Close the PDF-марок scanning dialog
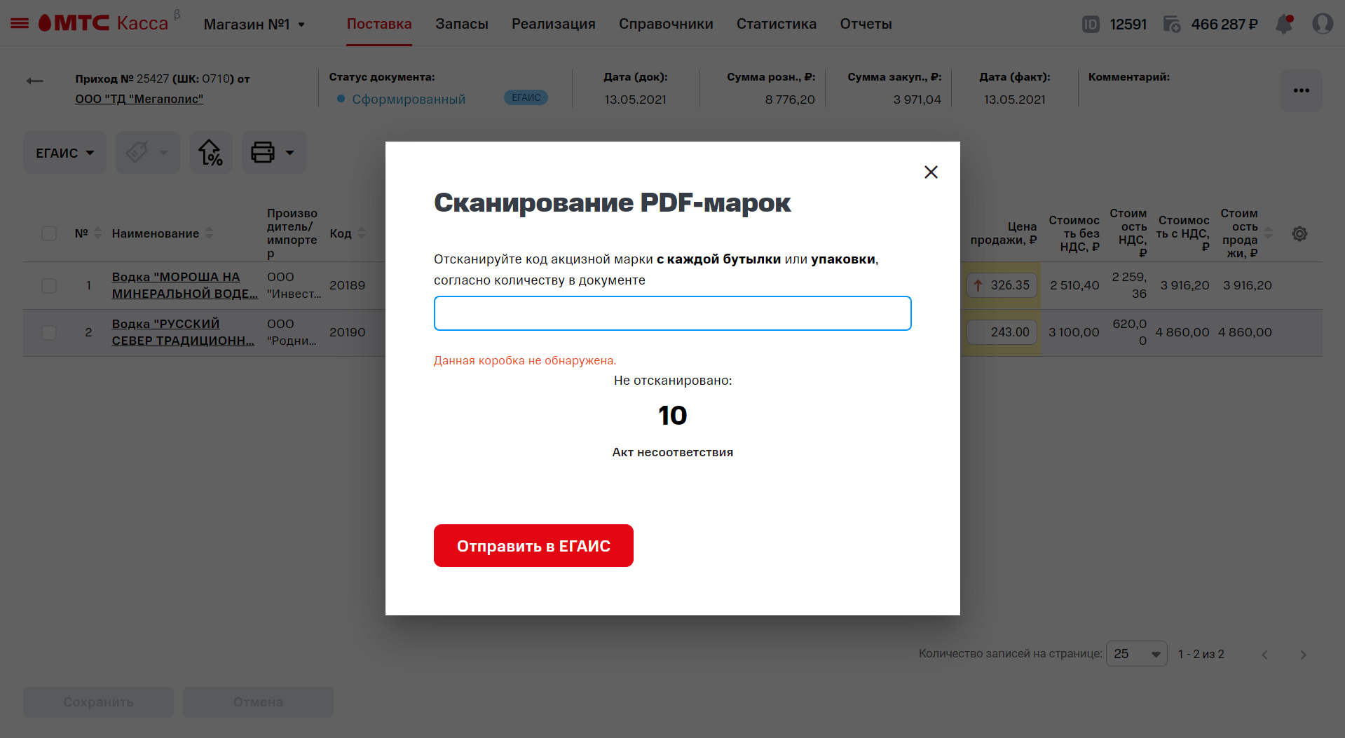1345x738 pixels. [x=931, y=172]
